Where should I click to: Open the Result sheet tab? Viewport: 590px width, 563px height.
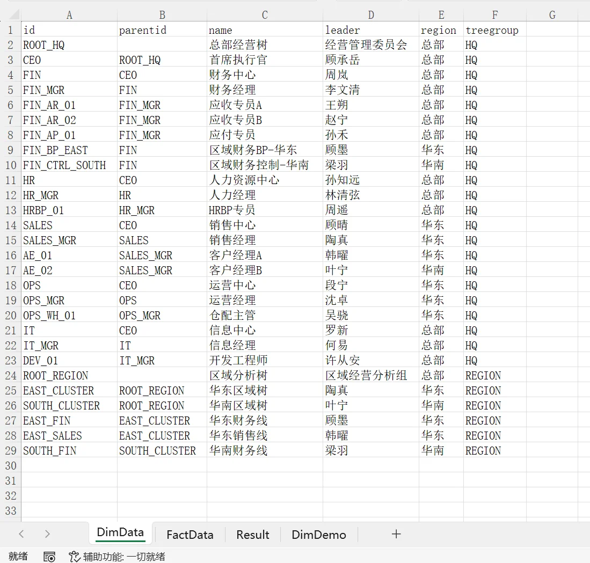pyautogui.click(x=253, y=535)
